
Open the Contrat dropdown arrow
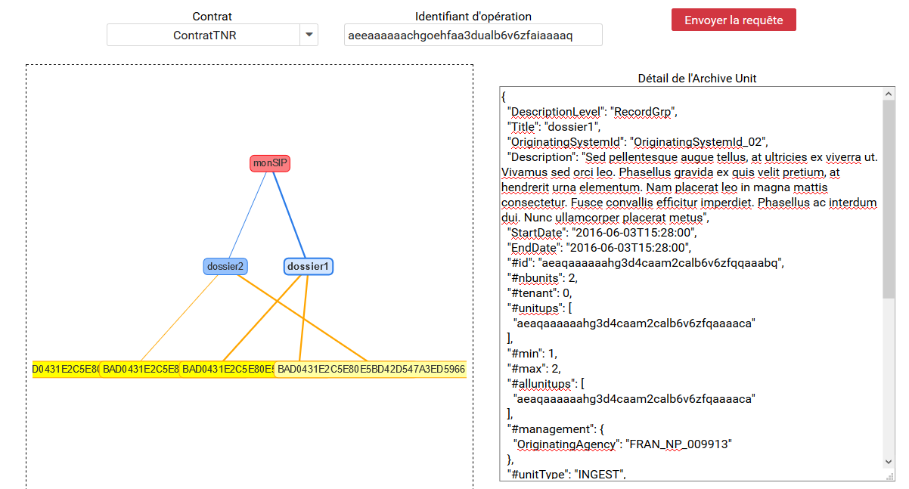[309, 35]
